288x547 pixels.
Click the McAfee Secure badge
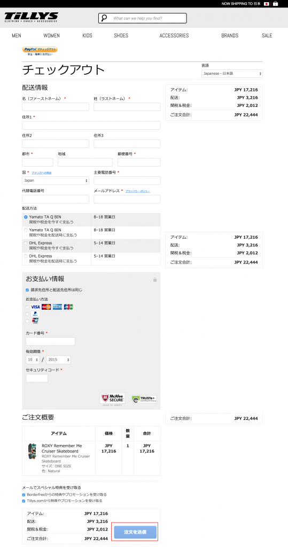click(112, 399)
